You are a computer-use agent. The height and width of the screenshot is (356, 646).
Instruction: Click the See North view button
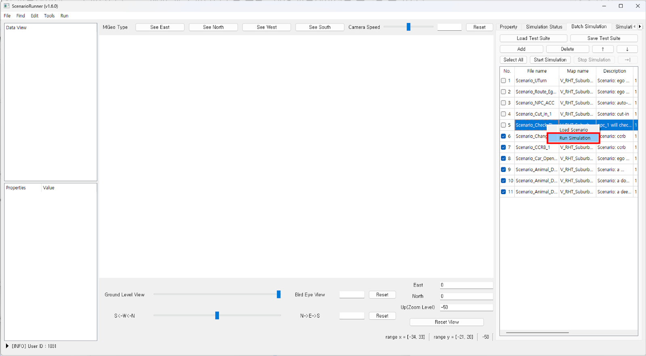213,27
